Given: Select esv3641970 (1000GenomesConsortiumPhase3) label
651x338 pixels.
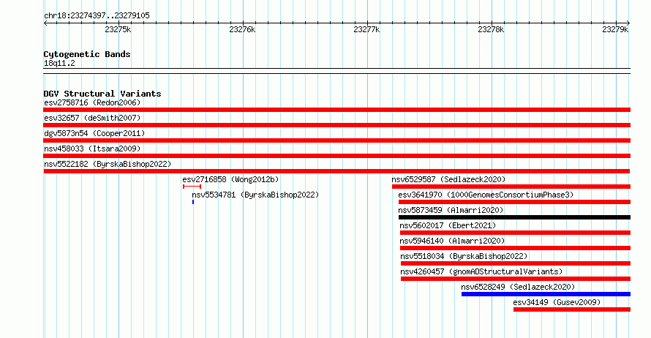Looking at the screenshot, I should pos(486,195).
